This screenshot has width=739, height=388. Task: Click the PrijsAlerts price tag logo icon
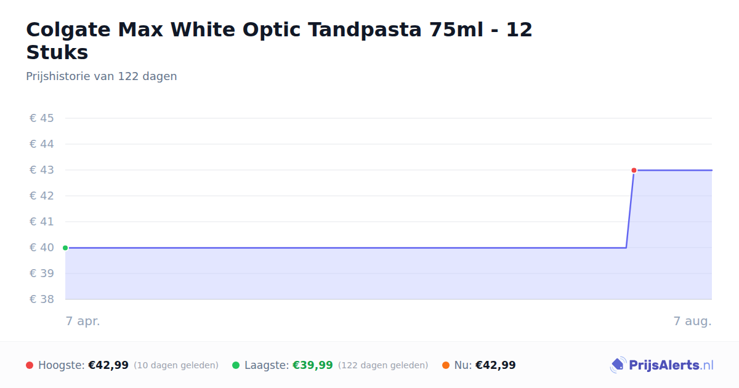[618, 365]
